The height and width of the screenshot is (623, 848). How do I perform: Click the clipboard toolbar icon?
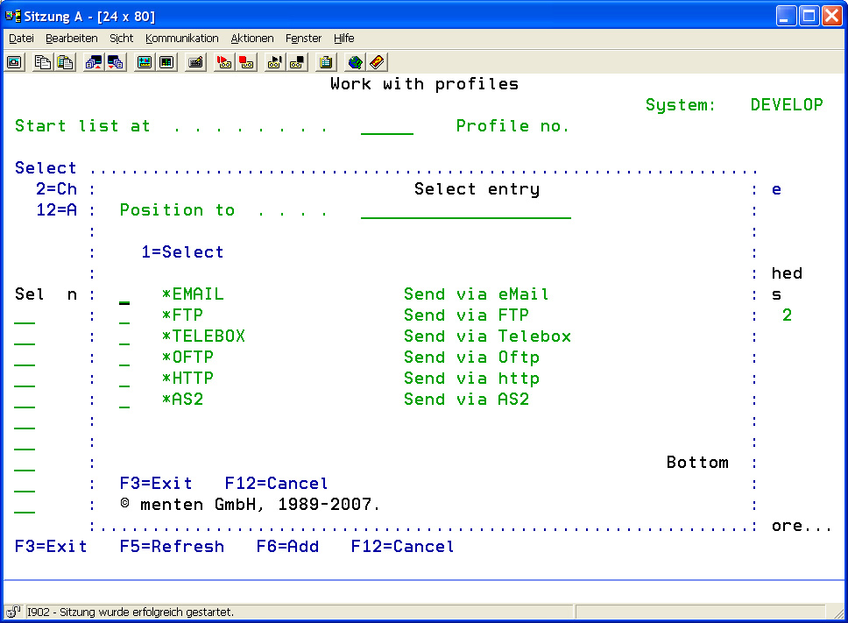326,62
